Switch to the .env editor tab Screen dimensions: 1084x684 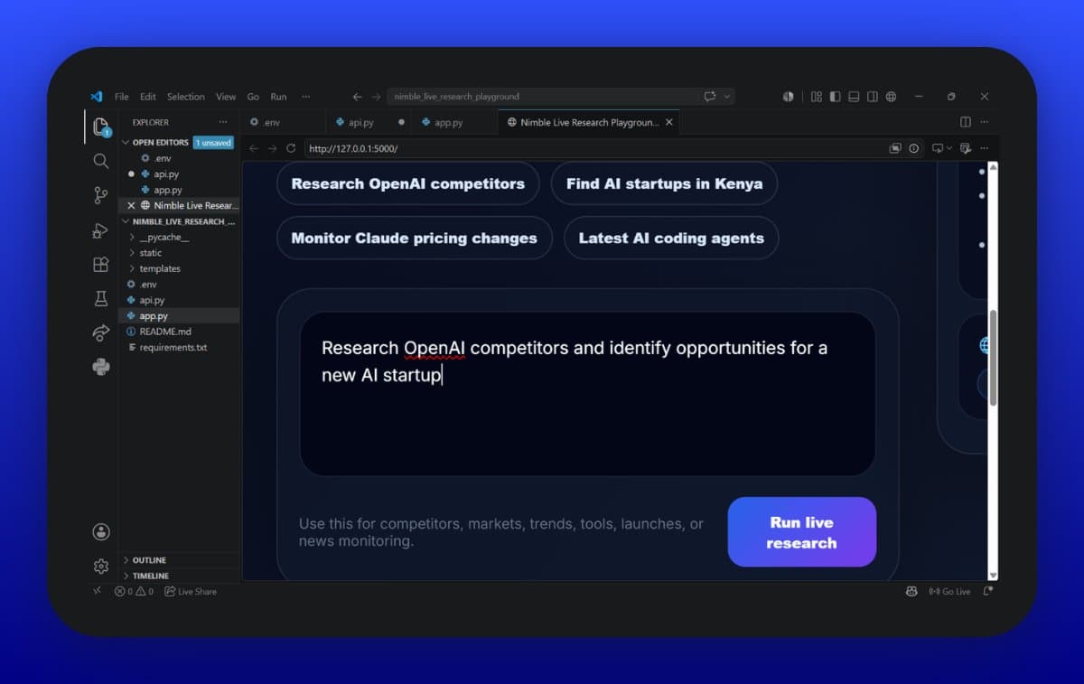point(283,122)
